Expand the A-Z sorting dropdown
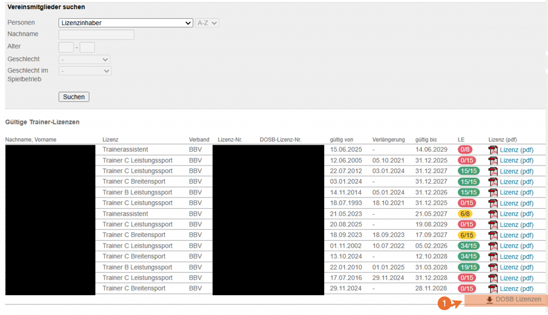 [x=207, y=23]
